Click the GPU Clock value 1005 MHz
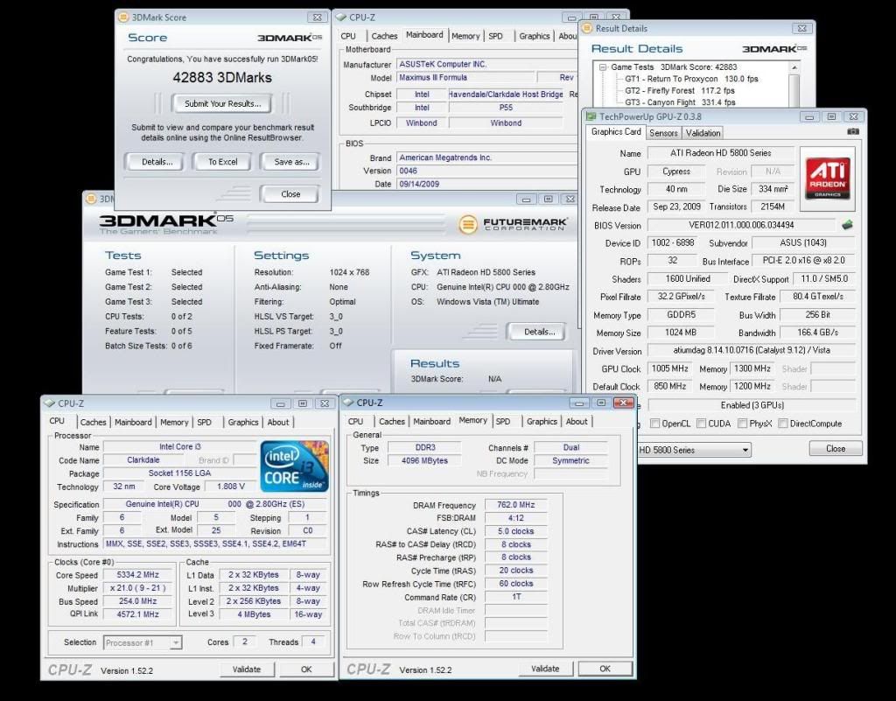The height and width of the screenshot is (701, 896). point(669,368)
